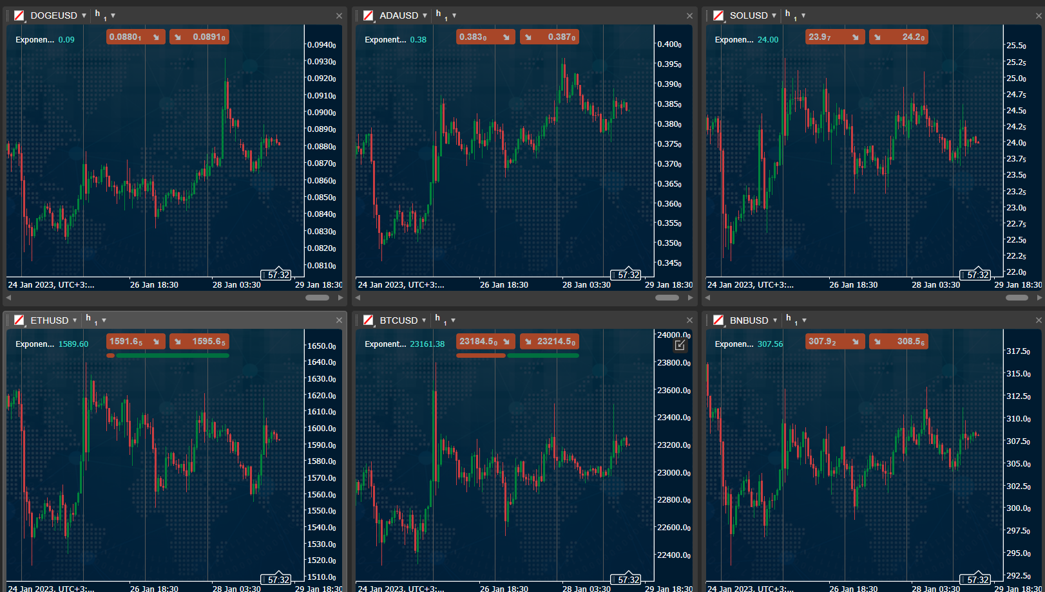Image resolution: width=1045 pixels, height=592 pixels.
Task: Click the BTCUSD green buy sentiment bar
Action: click(x=543, y=355)
